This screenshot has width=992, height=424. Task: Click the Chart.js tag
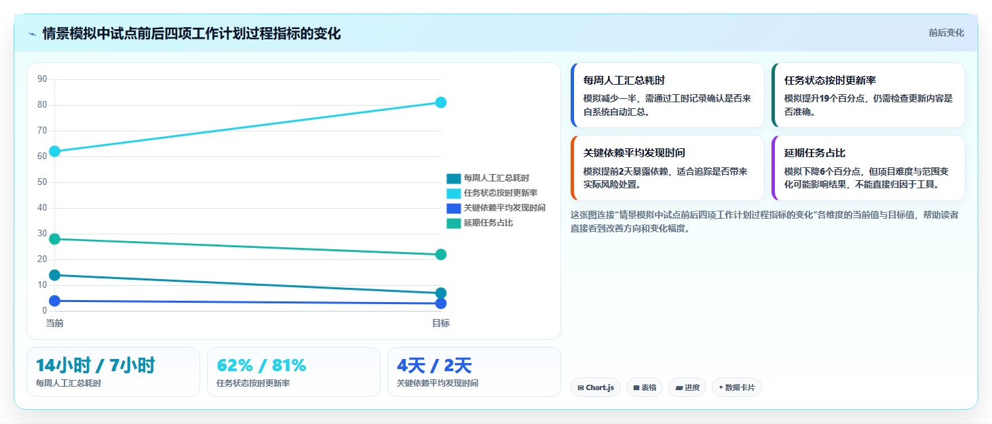coord(595,387)
